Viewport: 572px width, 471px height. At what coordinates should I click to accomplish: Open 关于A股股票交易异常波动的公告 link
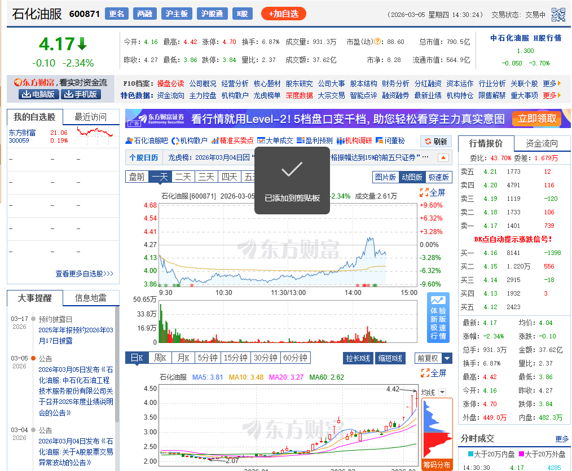(76, 452)
